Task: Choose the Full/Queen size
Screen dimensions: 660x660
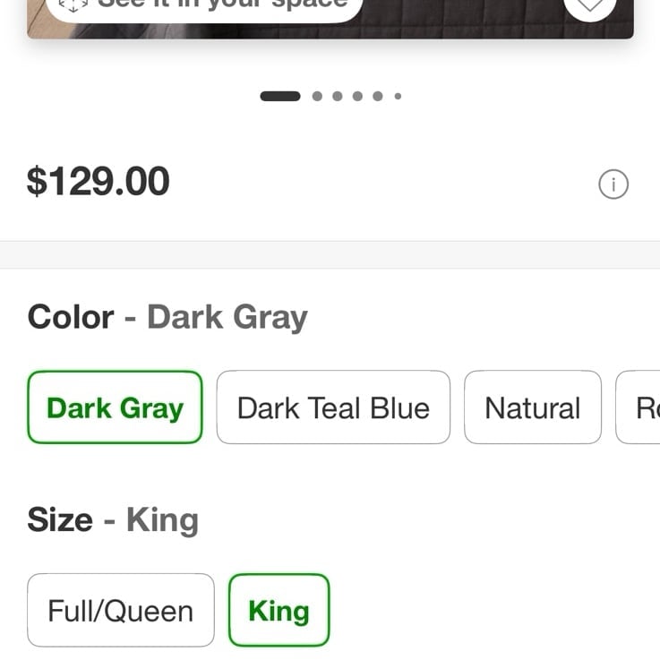Action: [x=121, y=610]
